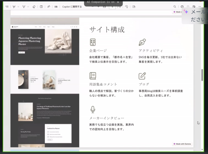Zoom in with the plus icon

[98, 7]
